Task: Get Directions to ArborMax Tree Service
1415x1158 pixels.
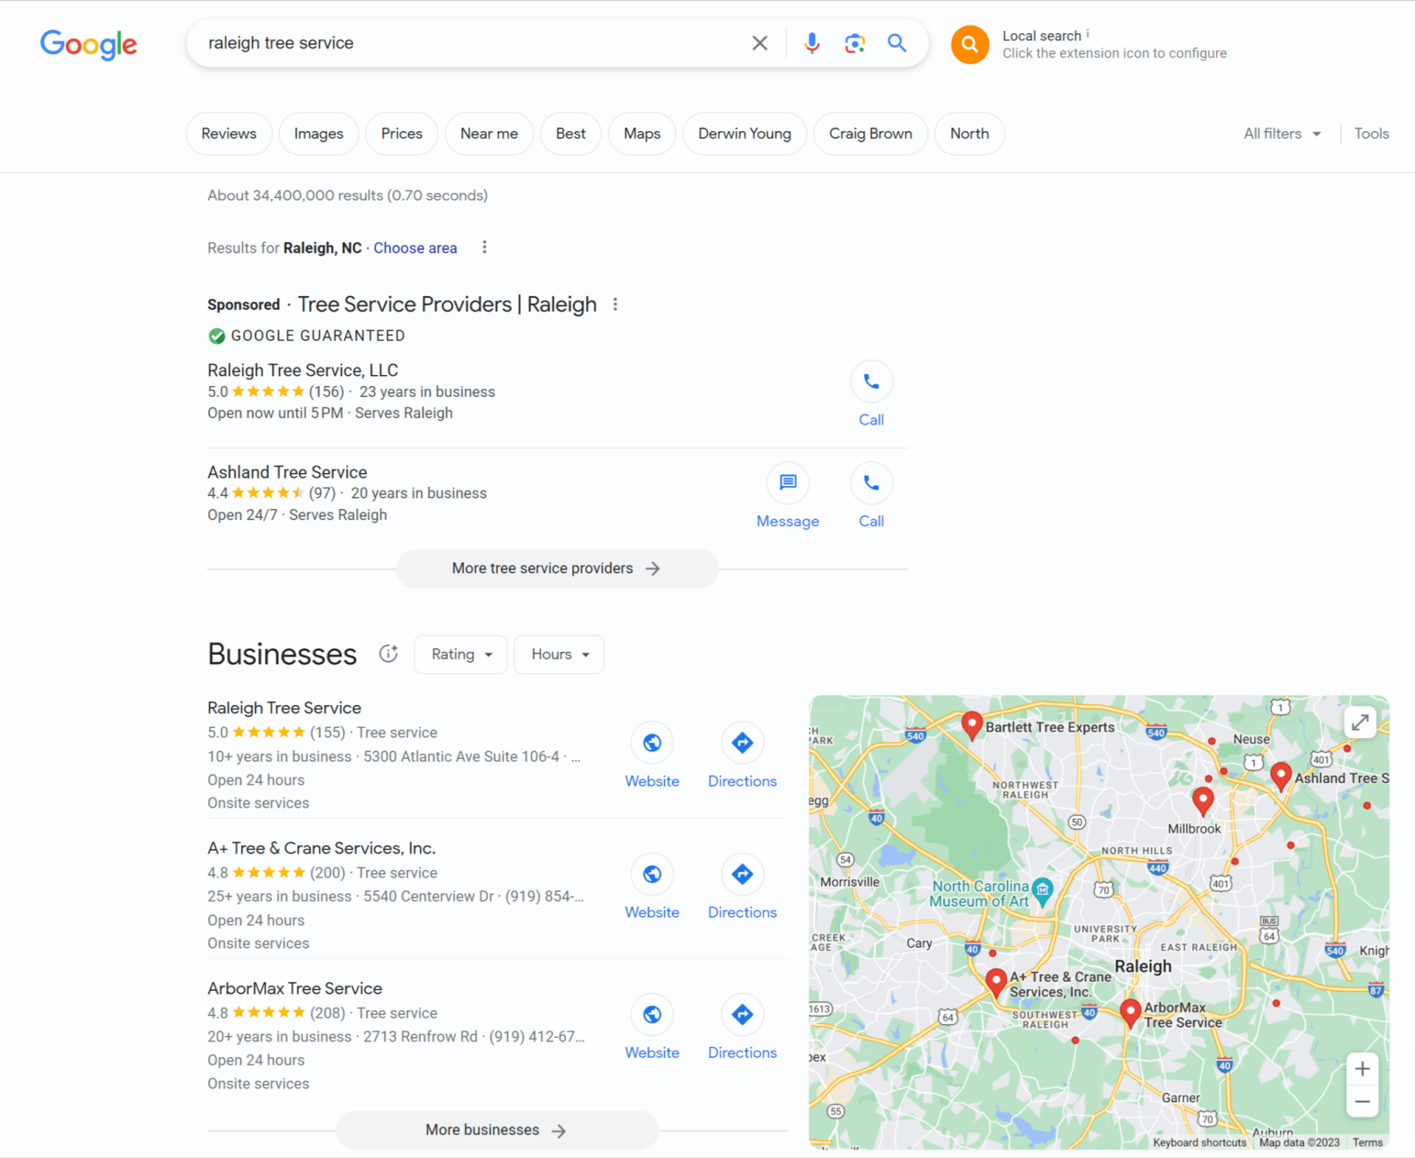Action: [741, 1014]
